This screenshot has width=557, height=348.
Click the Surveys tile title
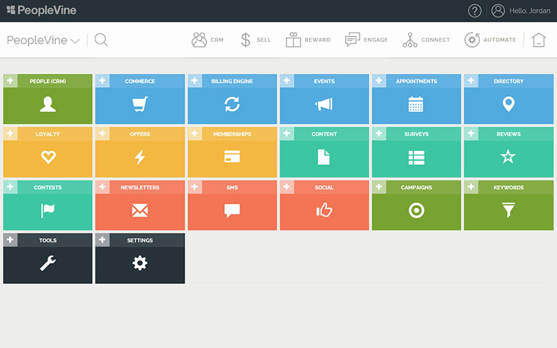416,134
